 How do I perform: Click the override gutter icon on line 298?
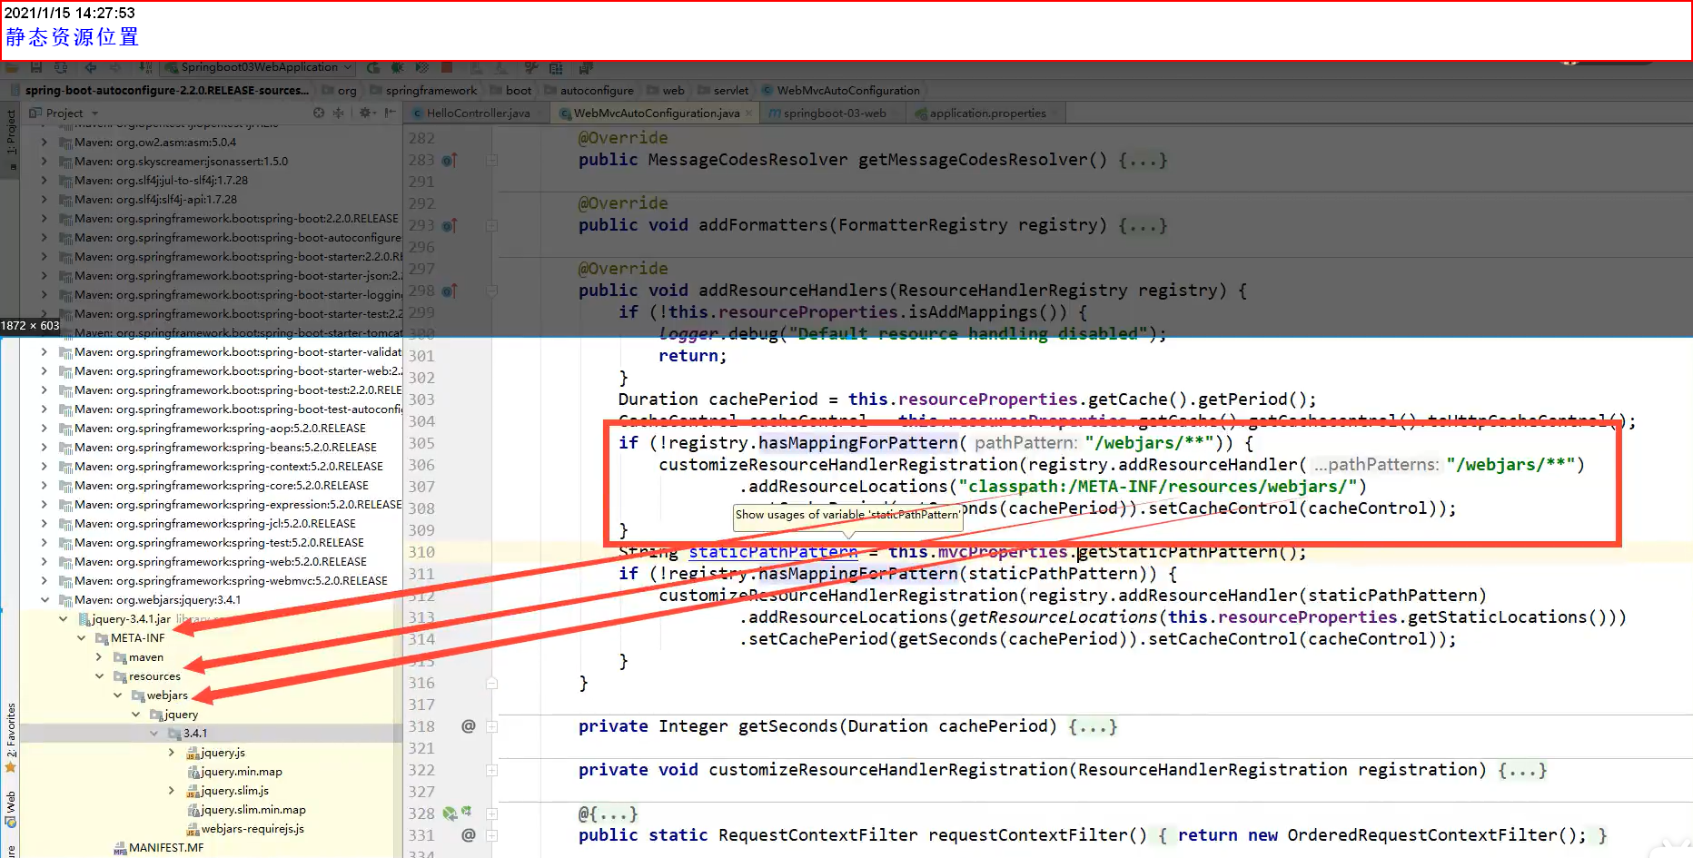(450, 291)
